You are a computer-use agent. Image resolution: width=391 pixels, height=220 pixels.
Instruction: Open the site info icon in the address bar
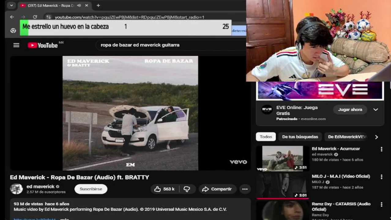(48, 17)
